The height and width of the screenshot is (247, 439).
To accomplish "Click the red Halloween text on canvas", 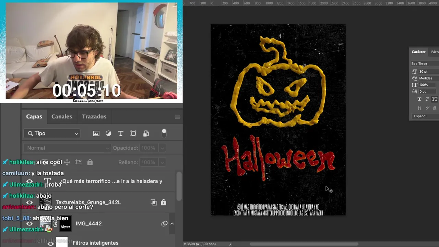I will [278, 158].
